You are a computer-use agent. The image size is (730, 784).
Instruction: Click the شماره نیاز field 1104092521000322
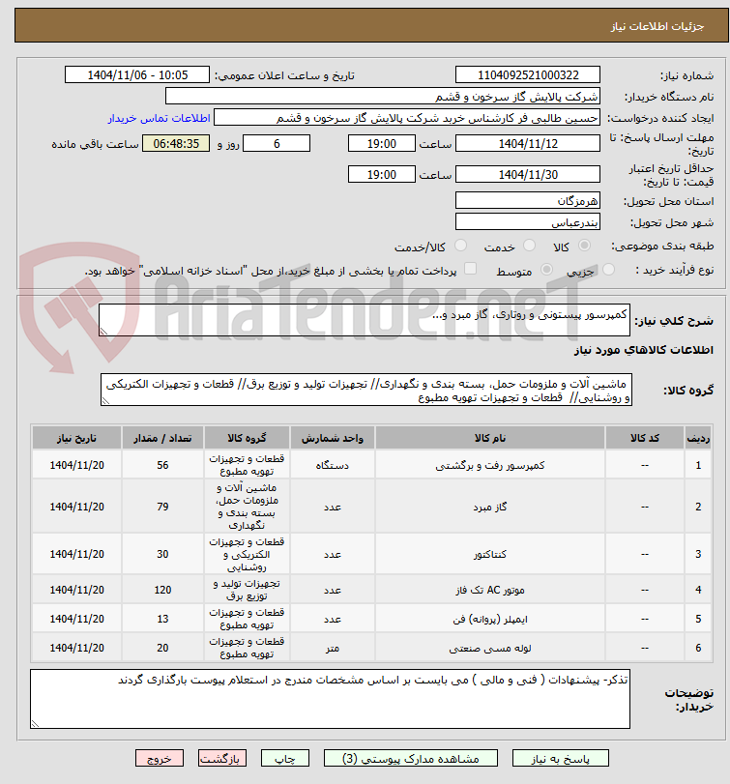[x=528, y=75]
